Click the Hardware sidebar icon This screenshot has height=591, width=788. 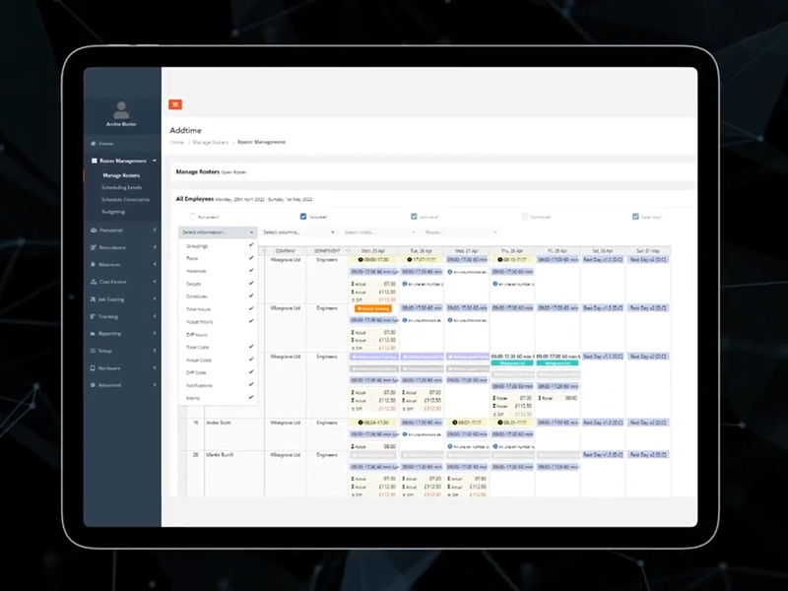point(93,368)
